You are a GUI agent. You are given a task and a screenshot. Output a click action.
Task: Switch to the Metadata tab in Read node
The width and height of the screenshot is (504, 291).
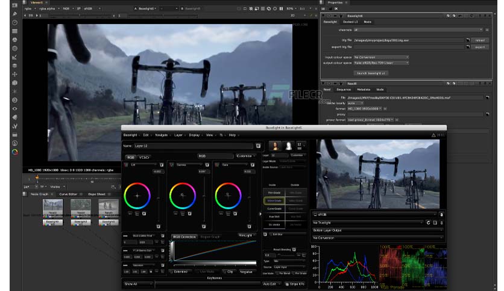364,90
